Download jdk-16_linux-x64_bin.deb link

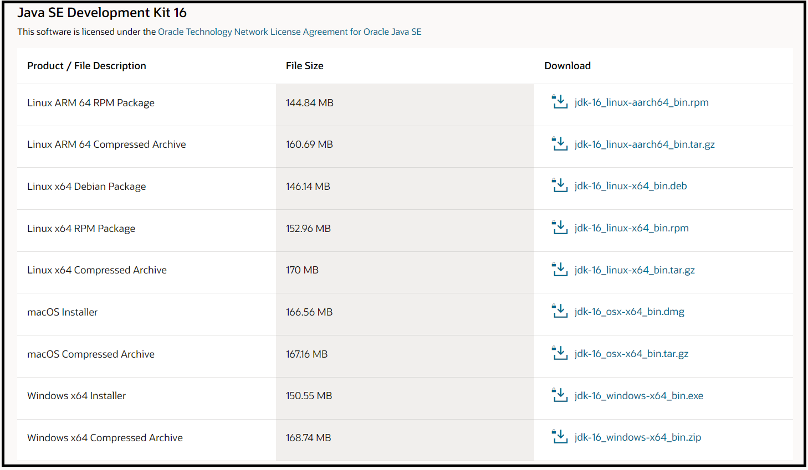tap(631, 186)
